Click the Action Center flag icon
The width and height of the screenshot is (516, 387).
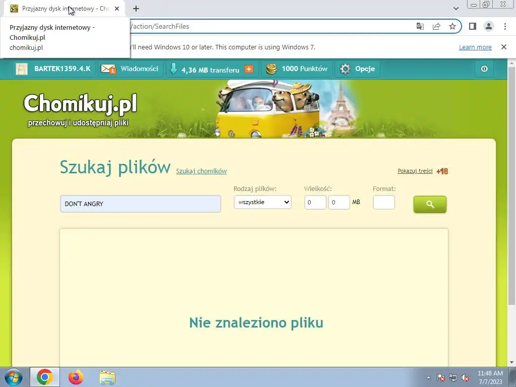(440, 377)
